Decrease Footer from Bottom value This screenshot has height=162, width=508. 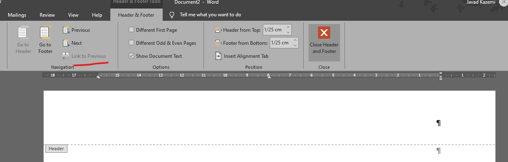295,45
